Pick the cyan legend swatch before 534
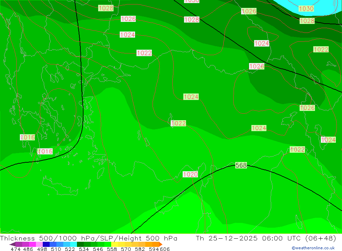Viewport: 342px width, 251px height. (x=73, y=244)
